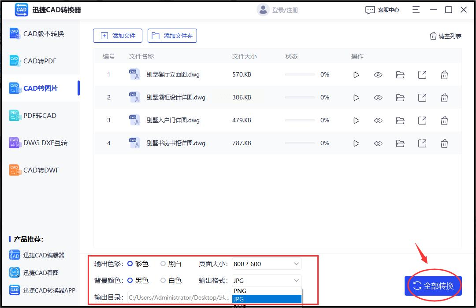Click 添加文件 button

tap(118, 36)
